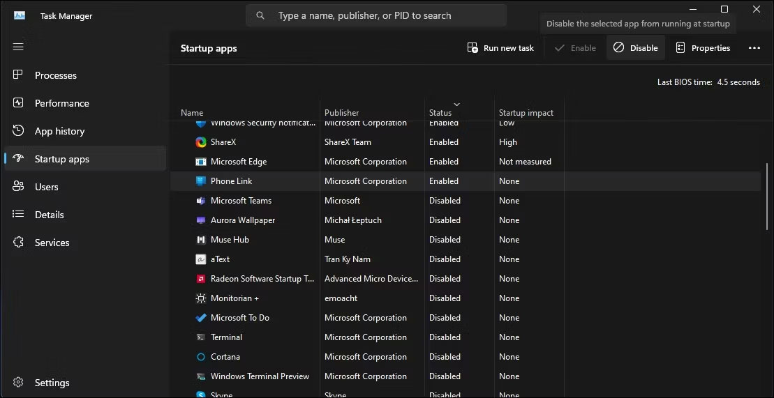The image size is (774, 398).
Task: Select the Cortana app icon
Action: coord(201,357)
